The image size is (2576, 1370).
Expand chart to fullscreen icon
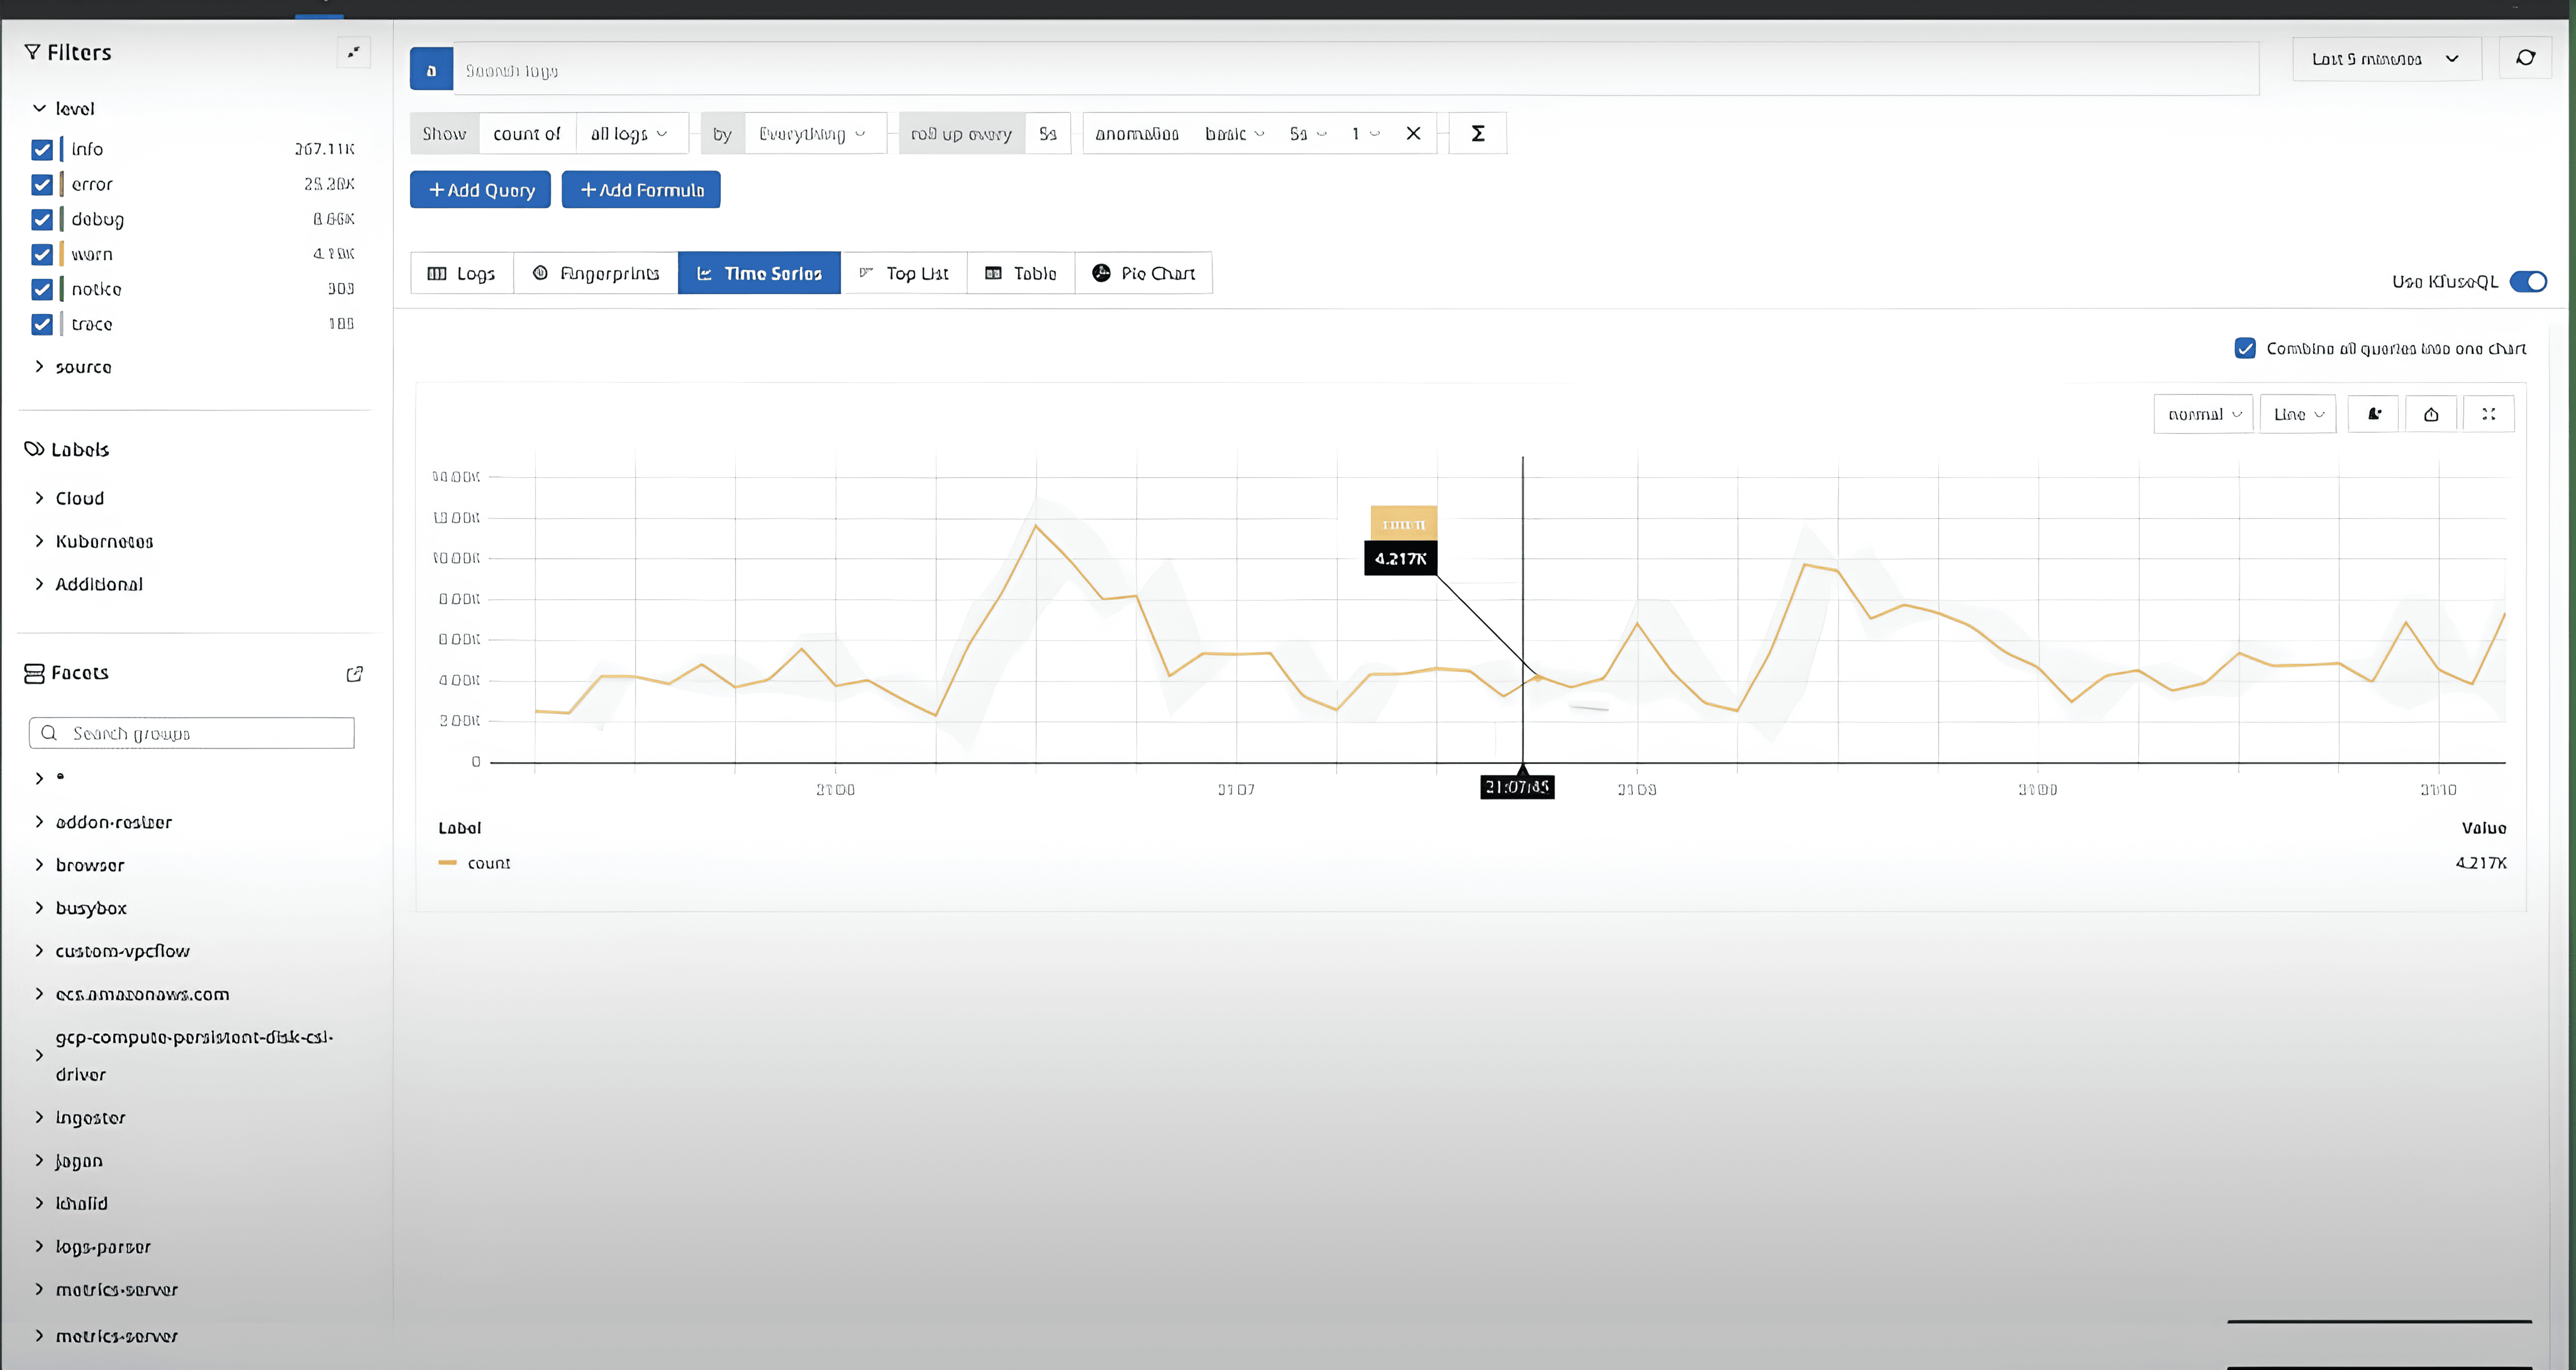pos(2488,414)
